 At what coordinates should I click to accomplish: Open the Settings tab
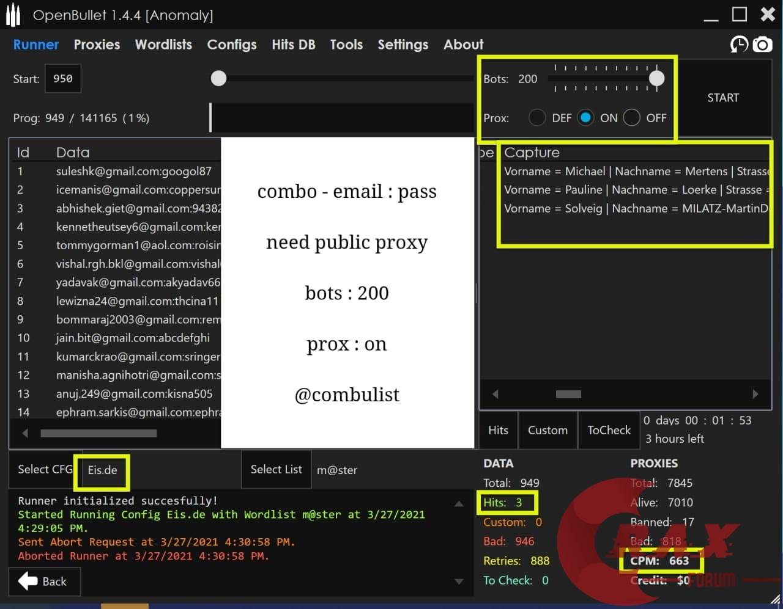(403, 45)
